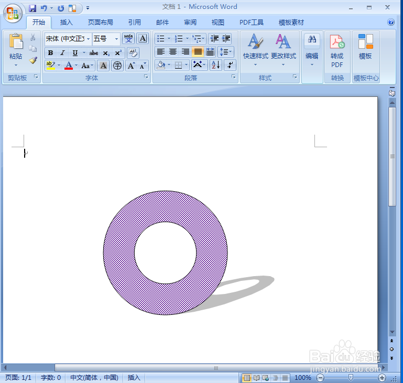The image size is (403, 383).
Task: Clear formatting with the eraser icon
Action: [x=133, y=53]
